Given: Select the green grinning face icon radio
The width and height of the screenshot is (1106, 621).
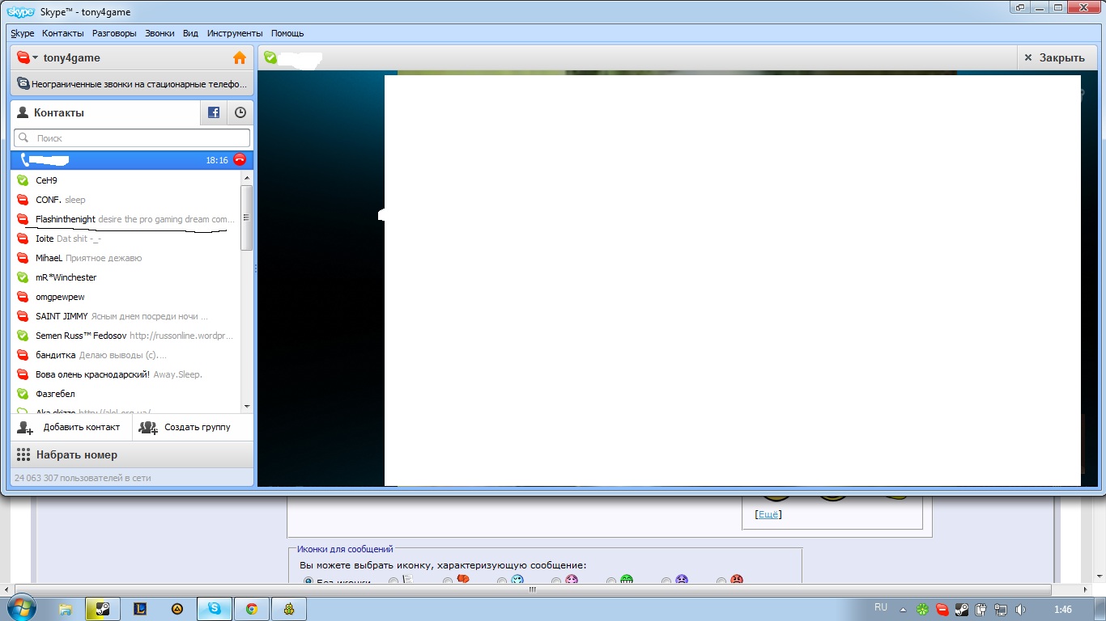Looking at the screenshot, I should click(x=611, y=581).
